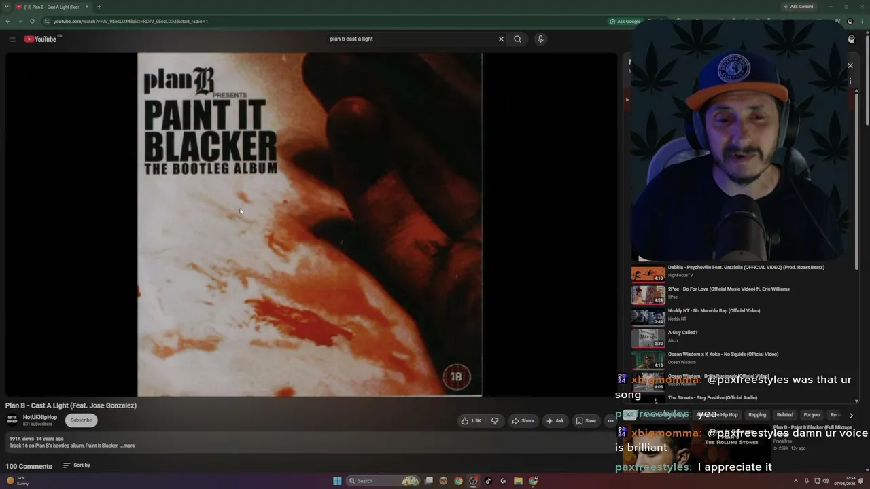This screenshot has width=870, height=489.
Task: Go to the YouTube home logo
Action: click(x=41, y=39)
